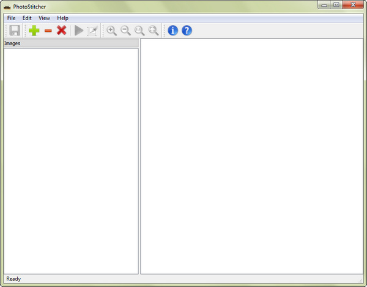Zoom in using the magnifier plus icon
Screen dimensions: 367x287
click(x=111, y=31)
